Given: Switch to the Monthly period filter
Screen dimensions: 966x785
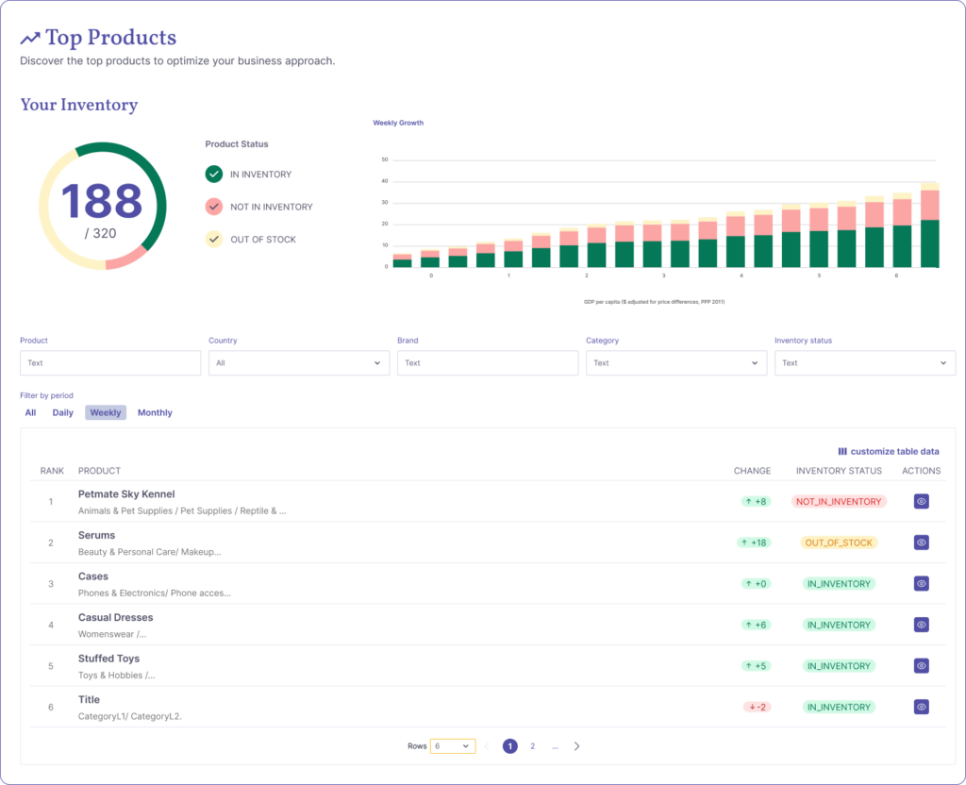Looking at the screenshot, I should (x=155, y=413).
